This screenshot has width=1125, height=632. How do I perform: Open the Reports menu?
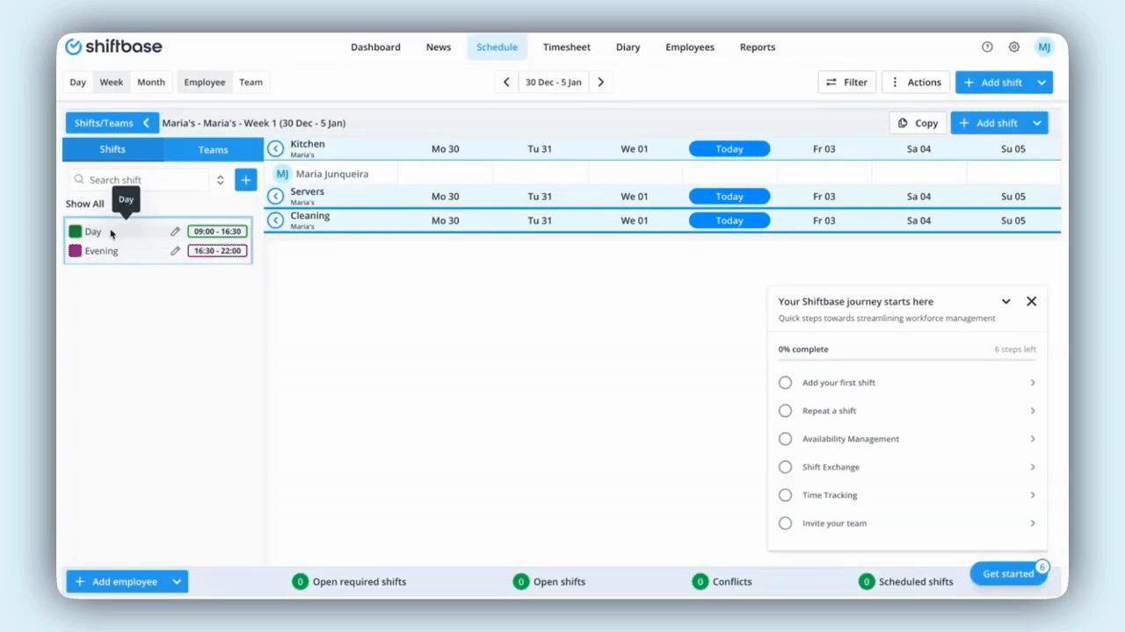tap(758, 47)
